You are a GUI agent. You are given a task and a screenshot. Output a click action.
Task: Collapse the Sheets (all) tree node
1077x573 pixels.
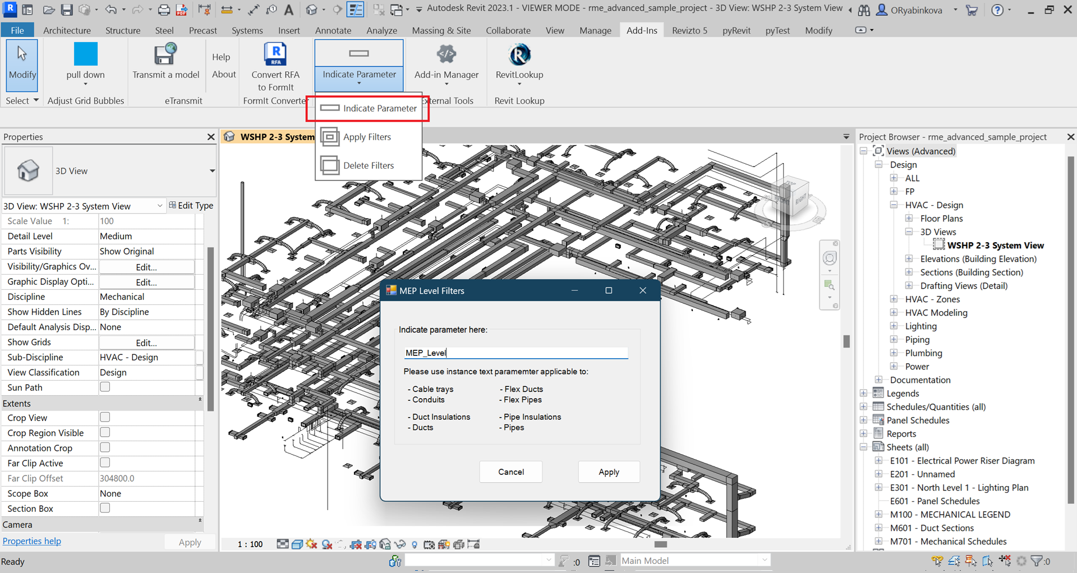click(x=864, y=447)
